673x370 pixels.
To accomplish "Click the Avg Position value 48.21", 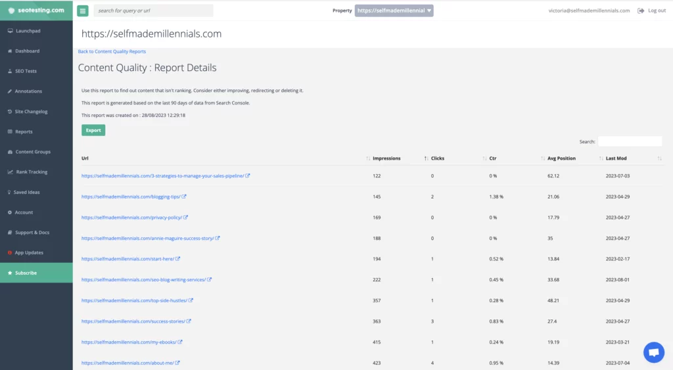I will pyautogui.click(x=553, y=300).
